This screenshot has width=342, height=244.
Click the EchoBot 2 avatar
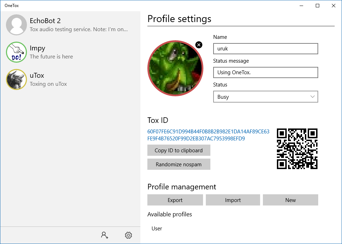(x=16, y=25)
